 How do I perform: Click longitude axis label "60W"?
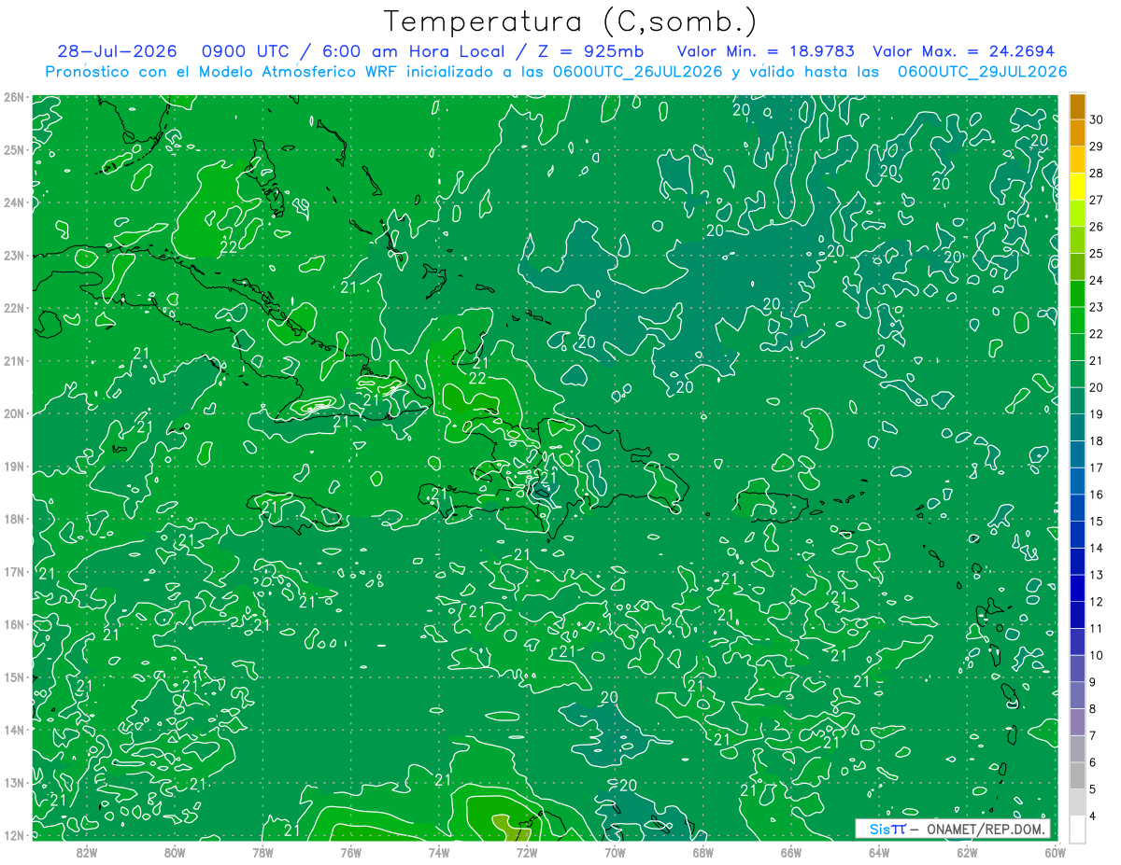point(1055,852)
